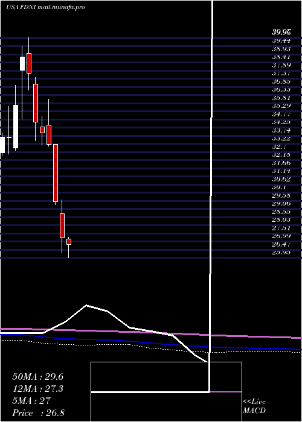Select the 37.37 axis value

pyautogui.click(x=281, y=73)
